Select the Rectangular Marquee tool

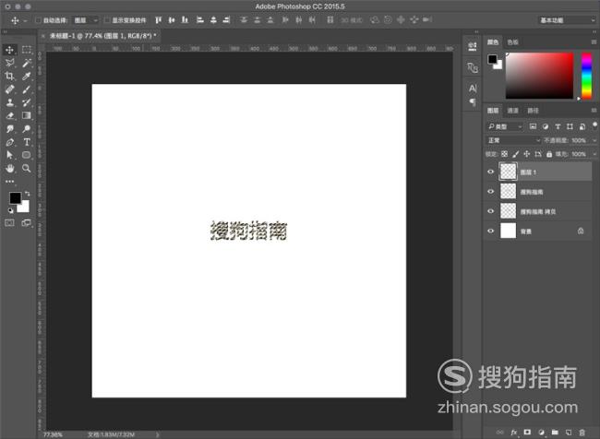coord(27,50)
